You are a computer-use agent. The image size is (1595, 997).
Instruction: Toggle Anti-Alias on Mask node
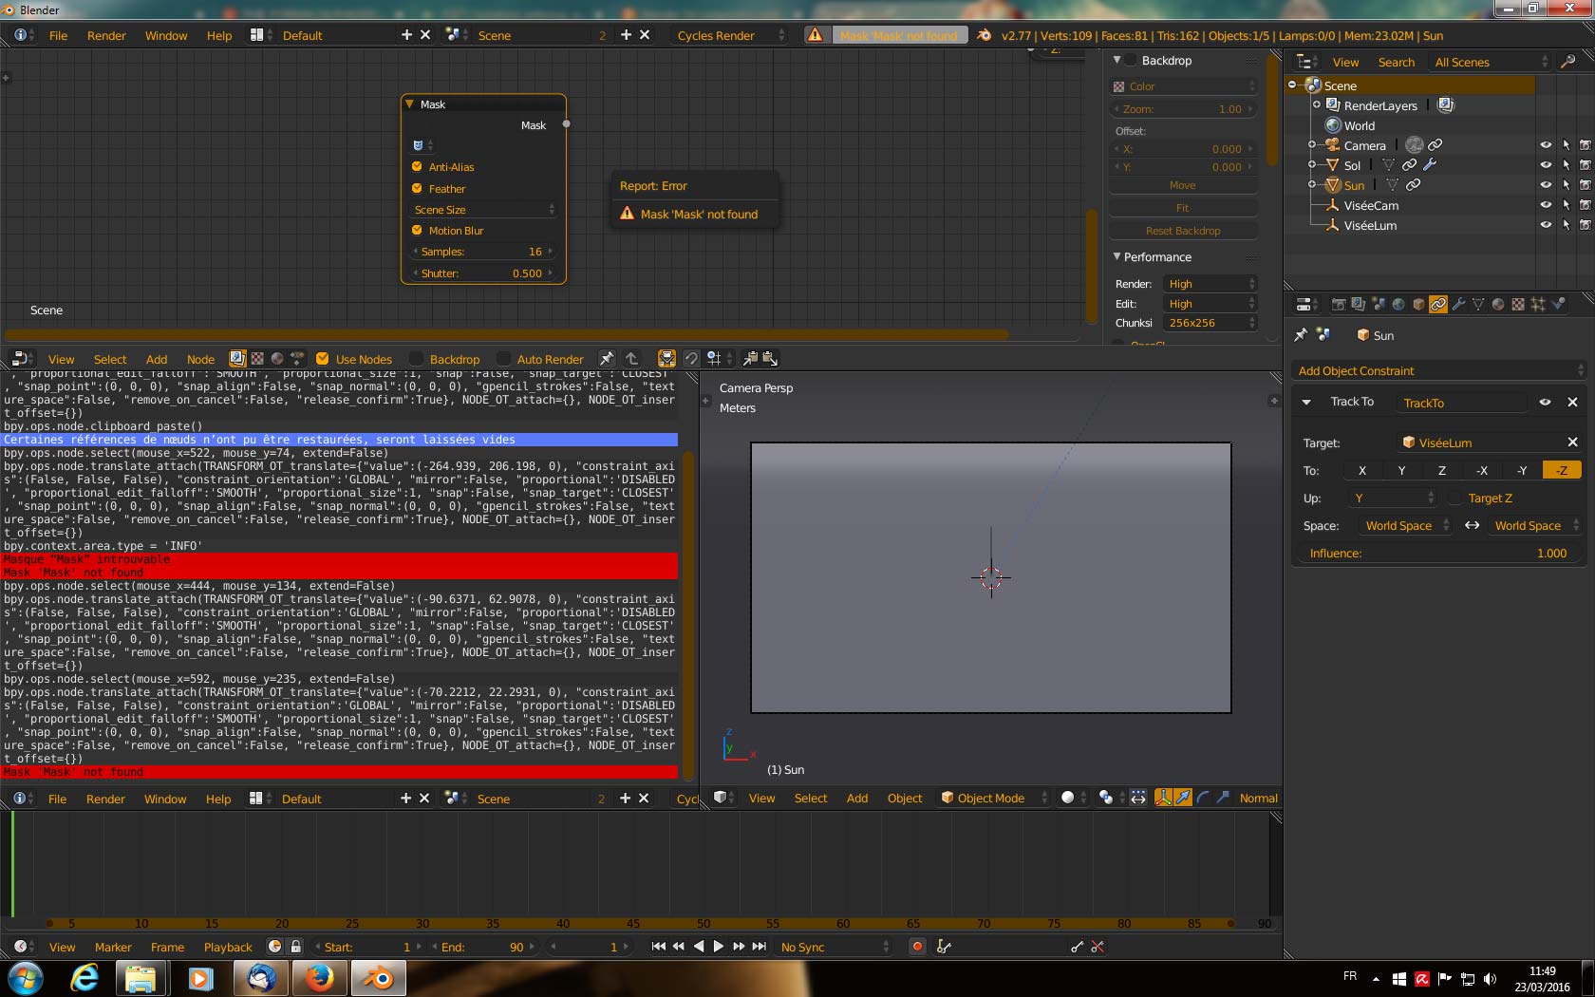click(x=417, y=167)
